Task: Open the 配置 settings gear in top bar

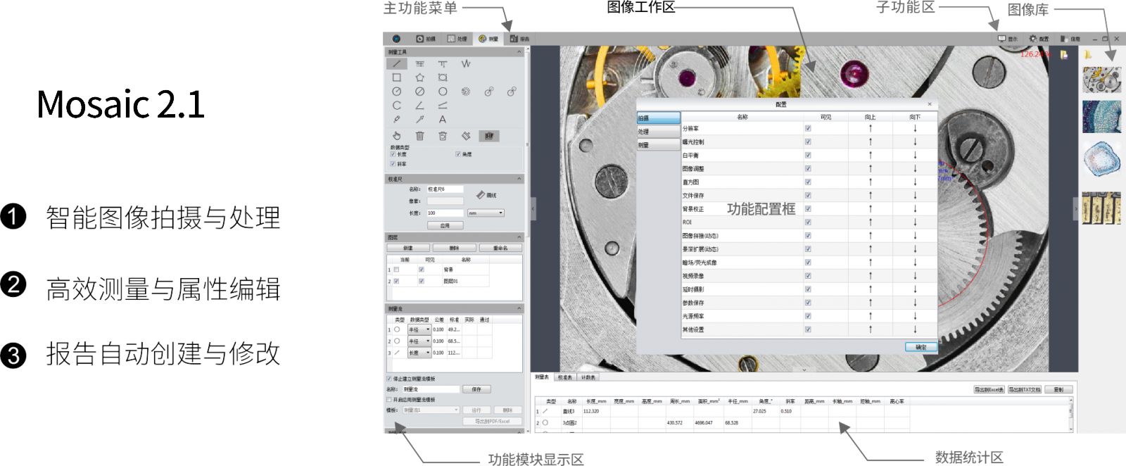Action: click(1033, 39)
